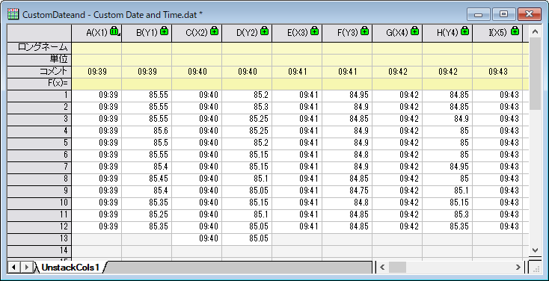Select row 13 header
The image size is (549, 281).
[x=40, y=239]
